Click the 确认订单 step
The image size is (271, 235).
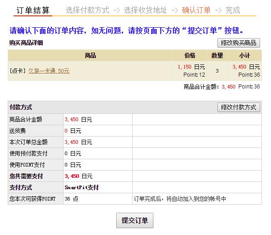click(197, 10)
